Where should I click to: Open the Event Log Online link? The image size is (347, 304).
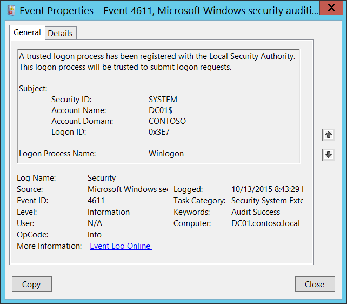tap(121, 246)
